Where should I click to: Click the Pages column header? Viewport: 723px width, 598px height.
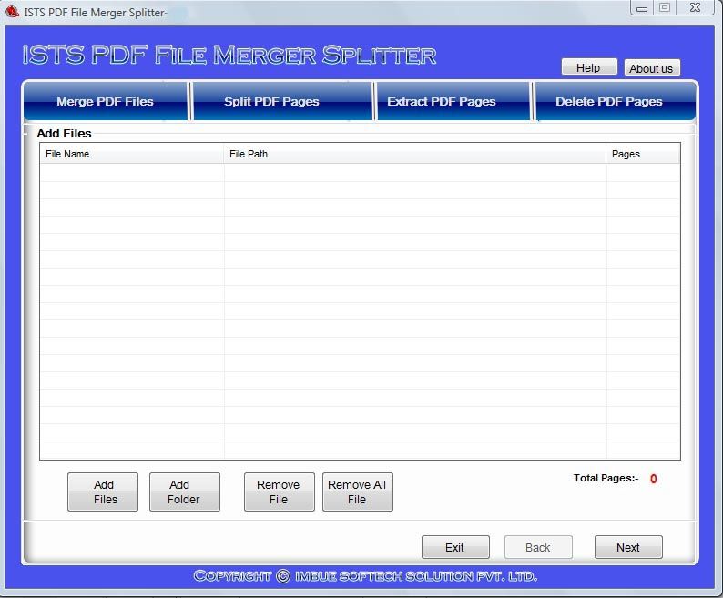(x=642, y=154)
